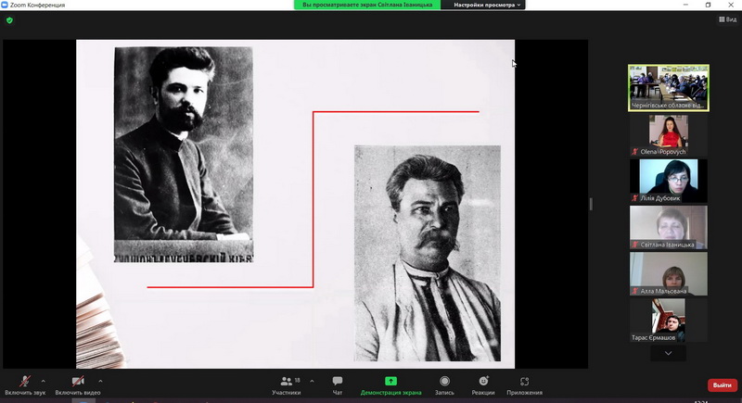Select Olena Popovych's video thumbnail

[x=668, y=135]
